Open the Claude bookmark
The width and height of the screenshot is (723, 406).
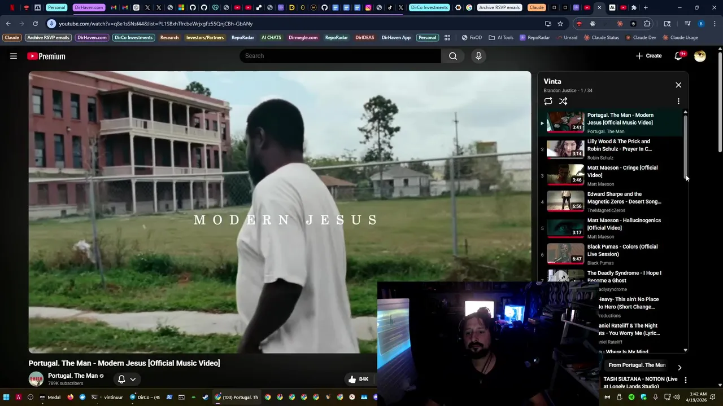[x=12, y=38]
